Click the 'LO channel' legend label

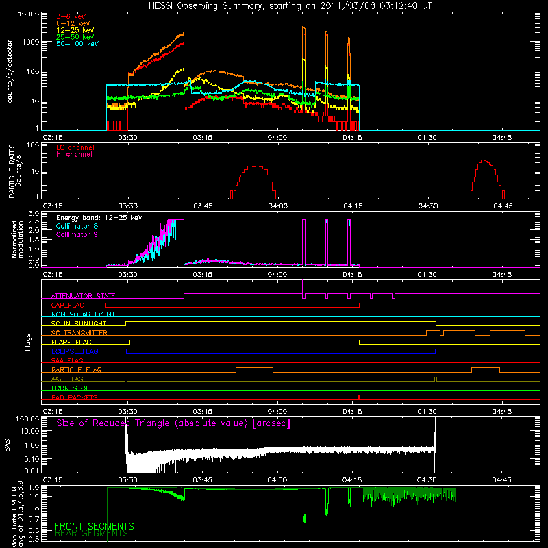pos(75,147)
